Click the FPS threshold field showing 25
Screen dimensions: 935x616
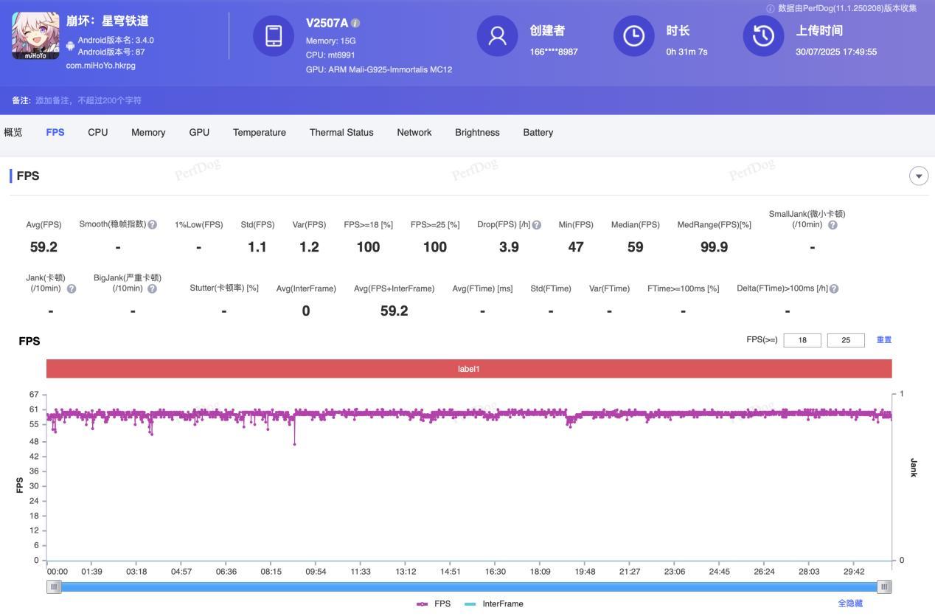click(846, 340)
